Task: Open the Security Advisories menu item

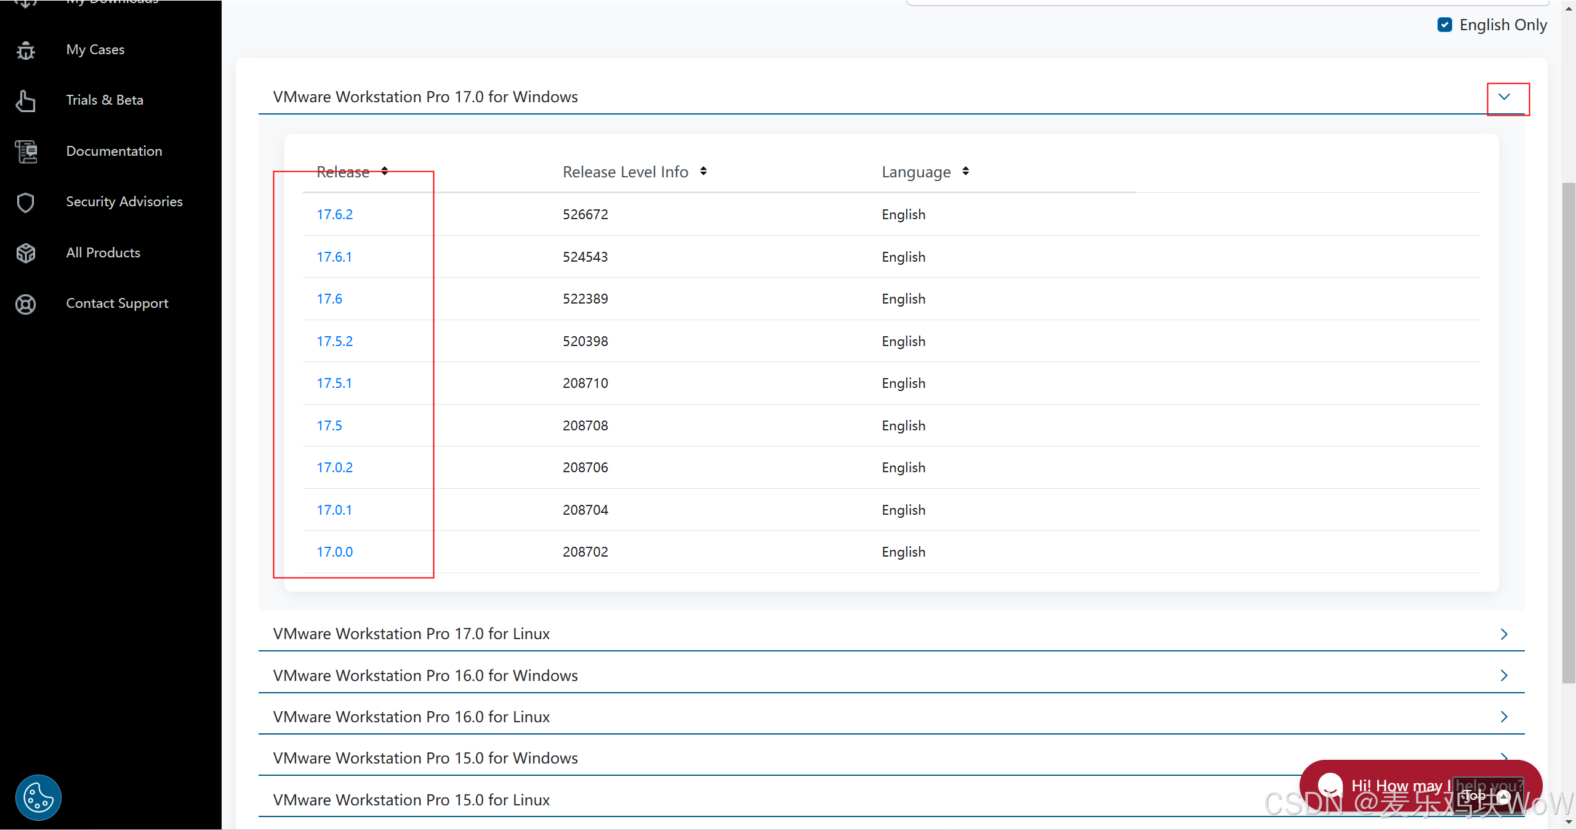Action: (x=124, y=202)
